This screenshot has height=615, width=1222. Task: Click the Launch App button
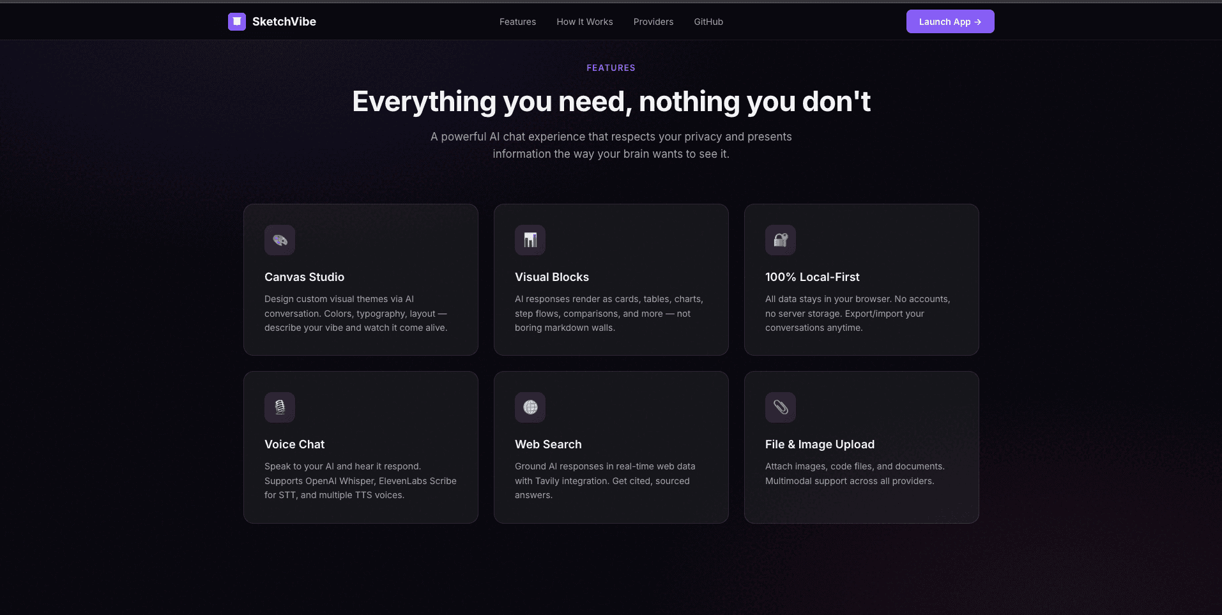tap(950, 21)
